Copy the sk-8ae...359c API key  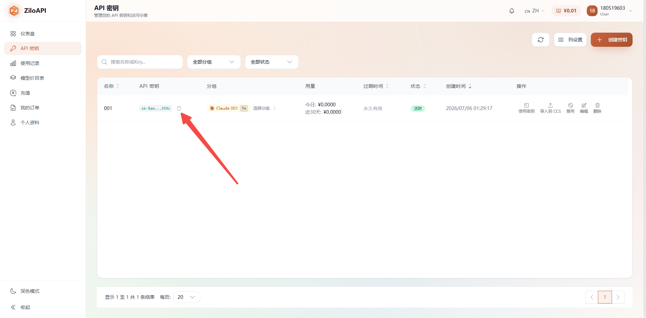(179, 108)
